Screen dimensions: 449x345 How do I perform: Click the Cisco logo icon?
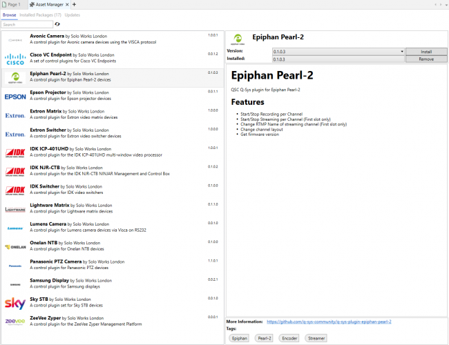[x=15, y=59]
